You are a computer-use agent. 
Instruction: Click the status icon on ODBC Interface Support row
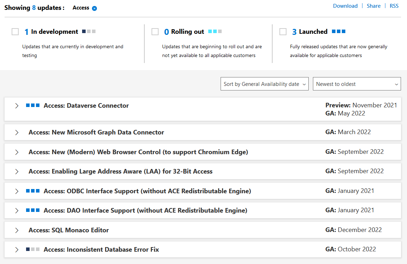(33, 191)
